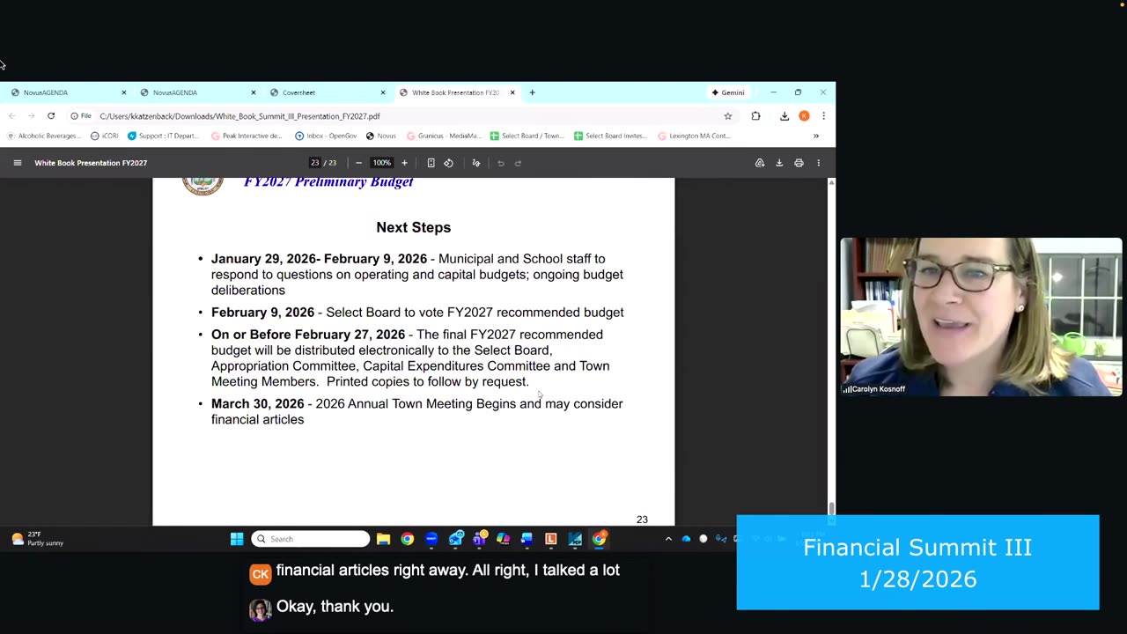Show more bookmarks with the chevron
Screen dimensions: 1127x634
pos(816,136)
